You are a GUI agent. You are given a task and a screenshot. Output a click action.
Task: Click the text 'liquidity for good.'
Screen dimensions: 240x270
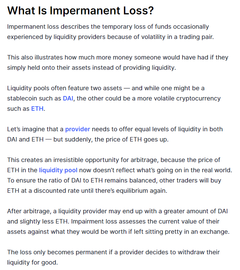[x=33, y=262]
